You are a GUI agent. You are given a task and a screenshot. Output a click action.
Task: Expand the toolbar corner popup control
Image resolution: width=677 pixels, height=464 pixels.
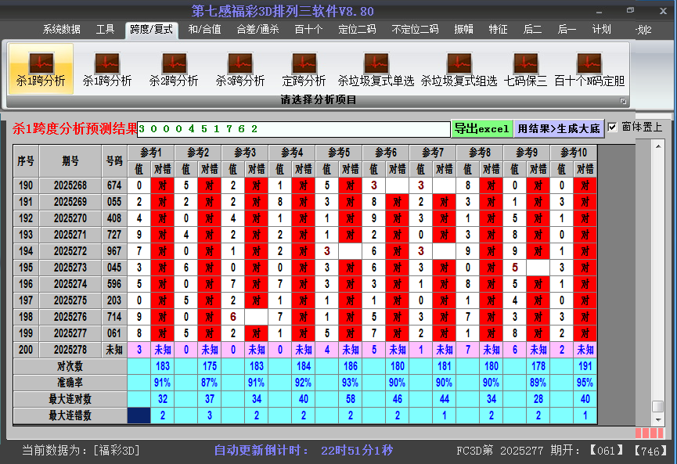coord(624,99)
